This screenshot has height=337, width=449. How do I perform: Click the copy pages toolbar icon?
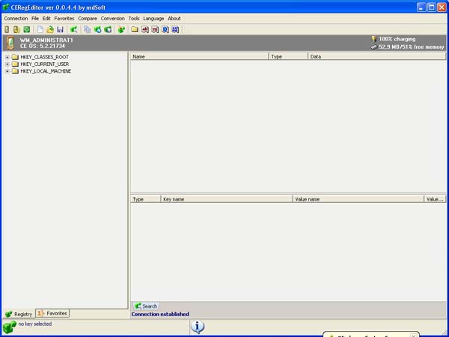point(88,30)
